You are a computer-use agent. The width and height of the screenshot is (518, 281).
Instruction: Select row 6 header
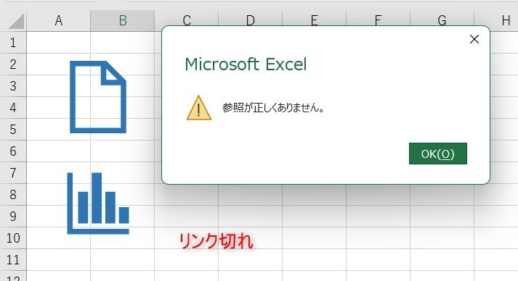(x=13, y=151)
